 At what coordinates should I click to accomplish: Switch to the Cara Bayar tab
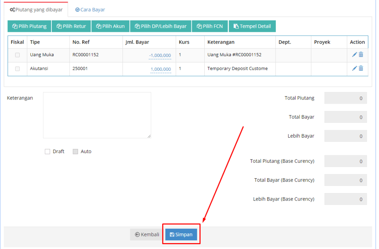pos(90,10)
